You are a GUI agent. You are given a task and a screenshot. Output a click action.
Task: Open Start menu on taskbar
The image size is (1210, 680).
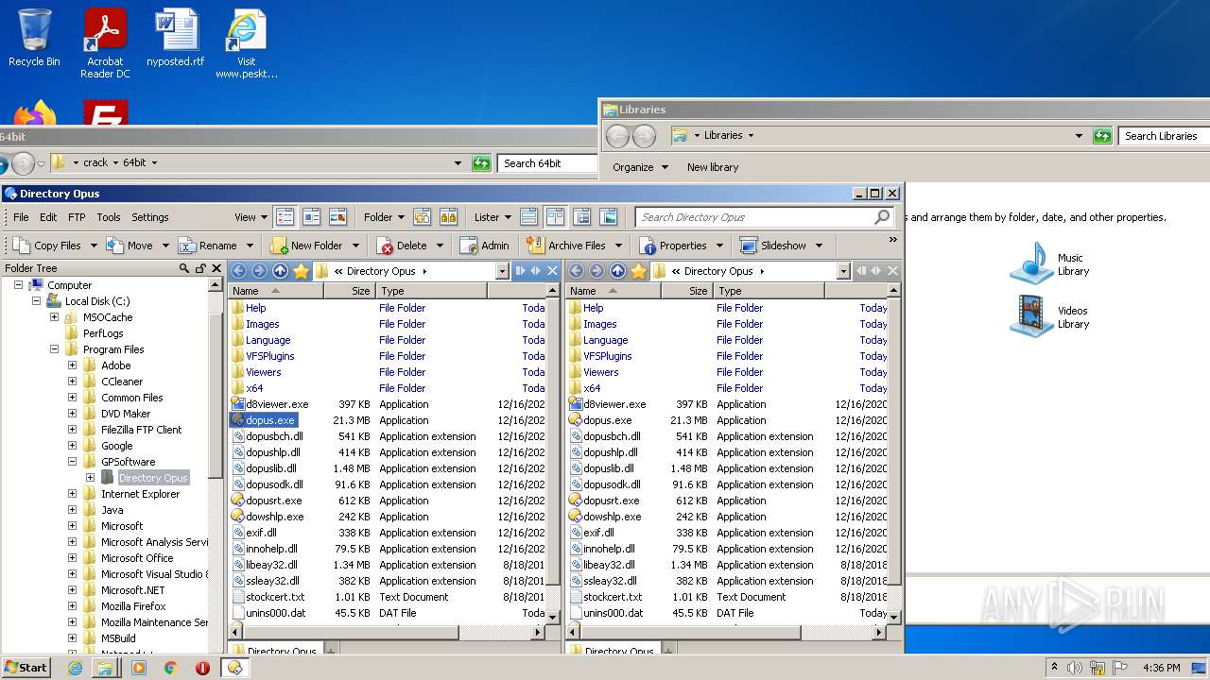point(26,667)
